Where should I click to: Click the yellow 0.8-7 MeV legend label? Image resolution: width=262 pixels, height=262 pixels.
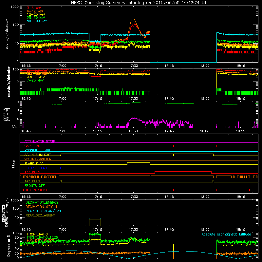click(x=36, y=77)
